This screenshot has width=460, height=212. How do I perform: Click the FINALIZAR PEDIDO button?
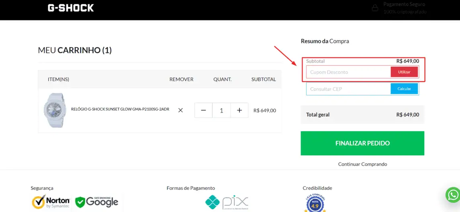coord(362,143)
